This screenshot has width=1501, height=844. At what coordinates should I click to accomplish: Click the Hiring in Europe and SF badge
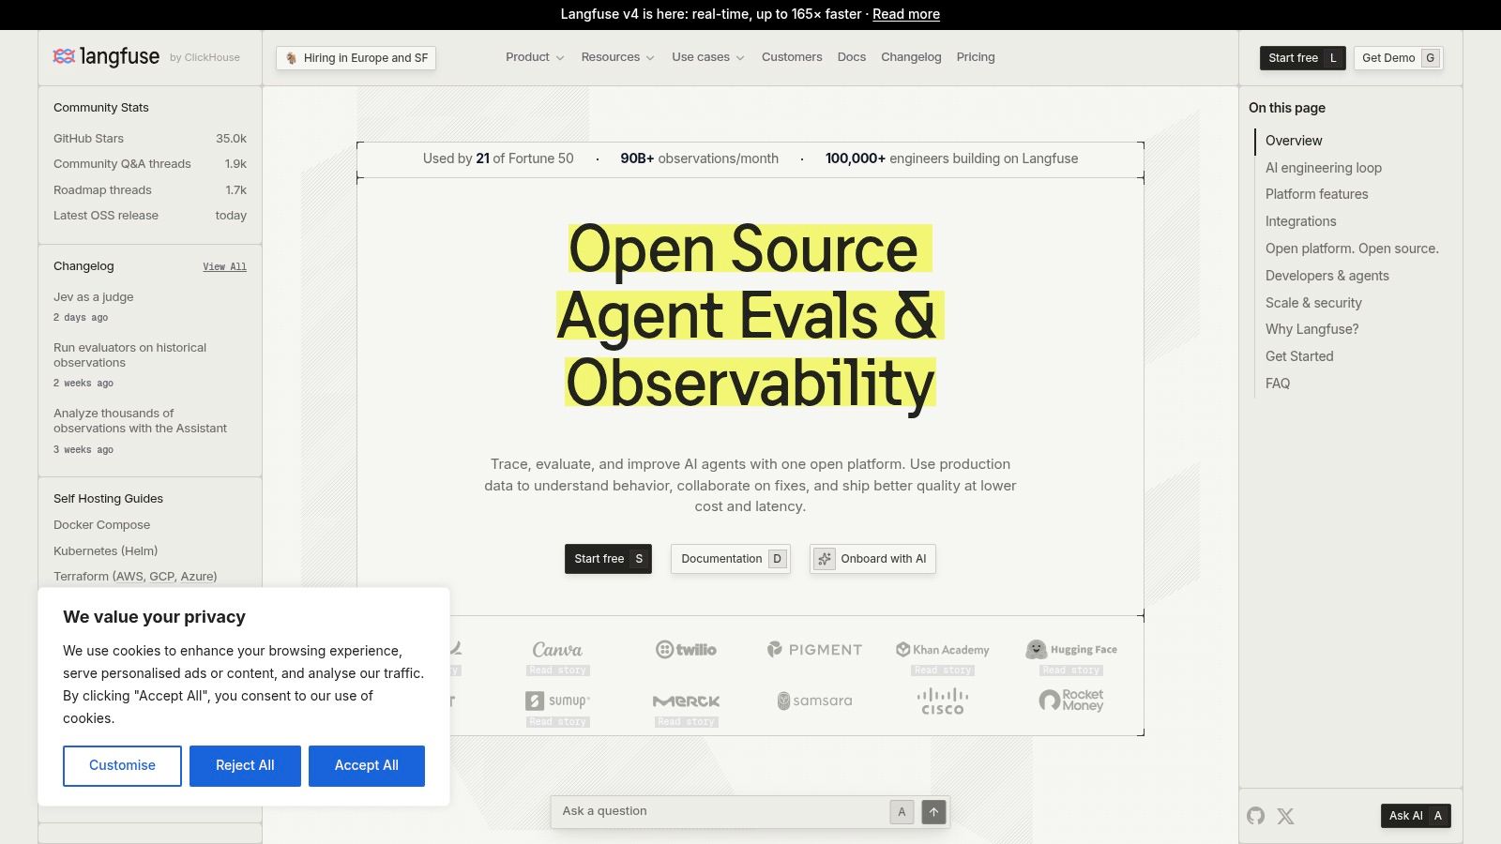(x=356, y=58)
